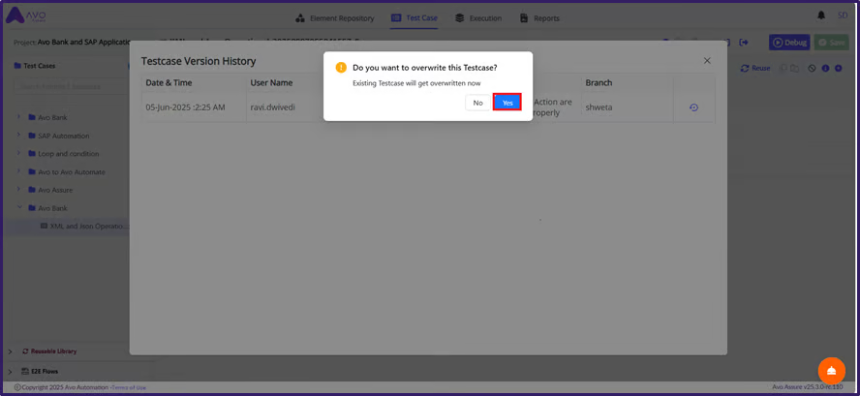Image resolution: width=860 pixels, height=396 pixels.
Task: Expand the Reusable Library section
Action: (x=10, y=351)
